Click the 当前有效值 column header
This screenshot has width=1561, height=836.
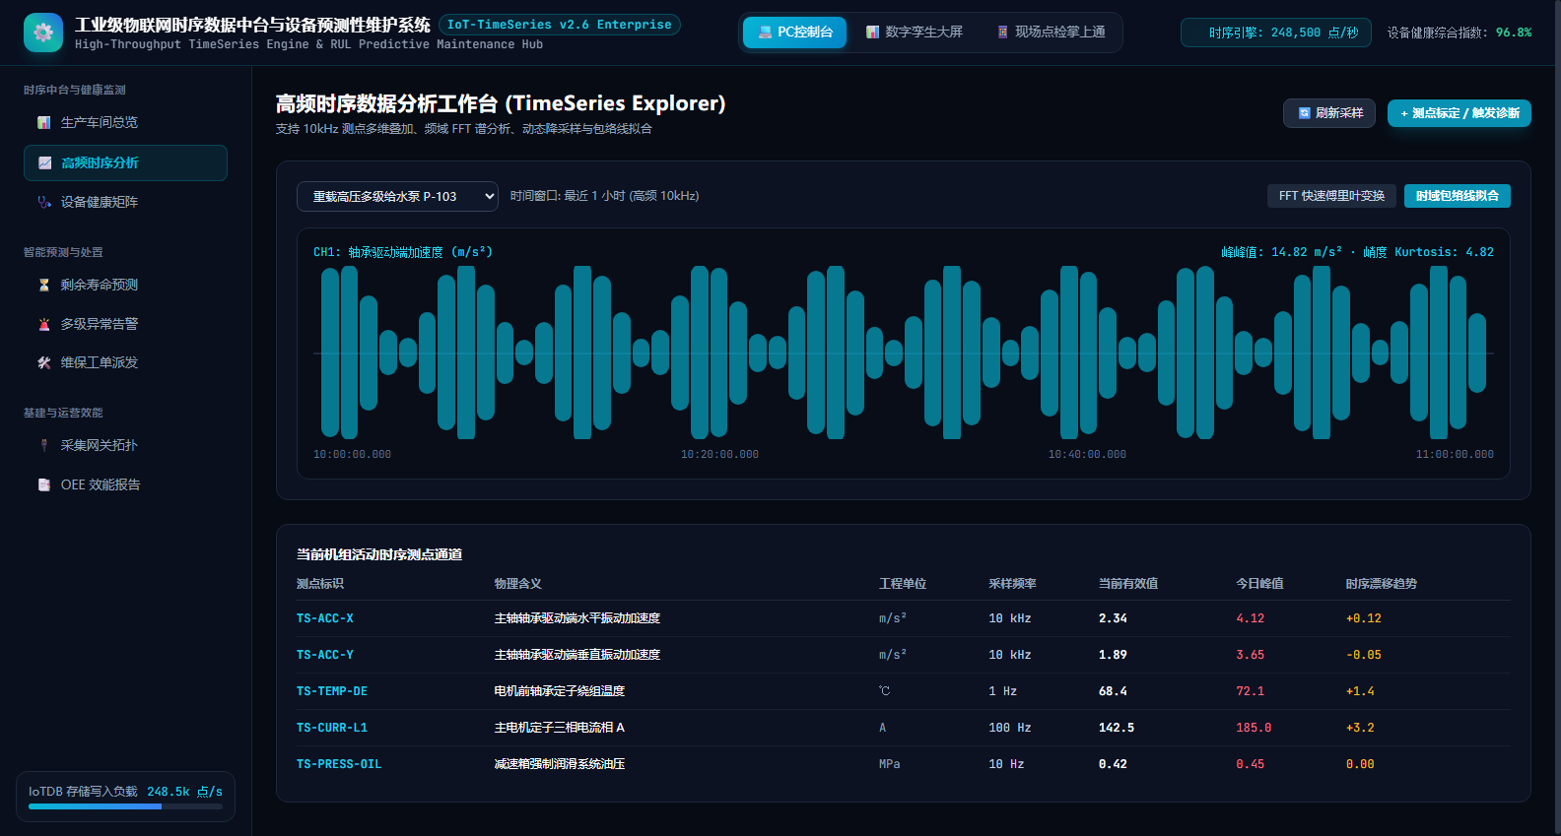point(1128,584)
